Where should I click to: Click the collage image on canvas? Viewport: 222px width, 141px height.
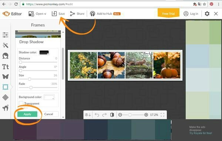point(125,65)
